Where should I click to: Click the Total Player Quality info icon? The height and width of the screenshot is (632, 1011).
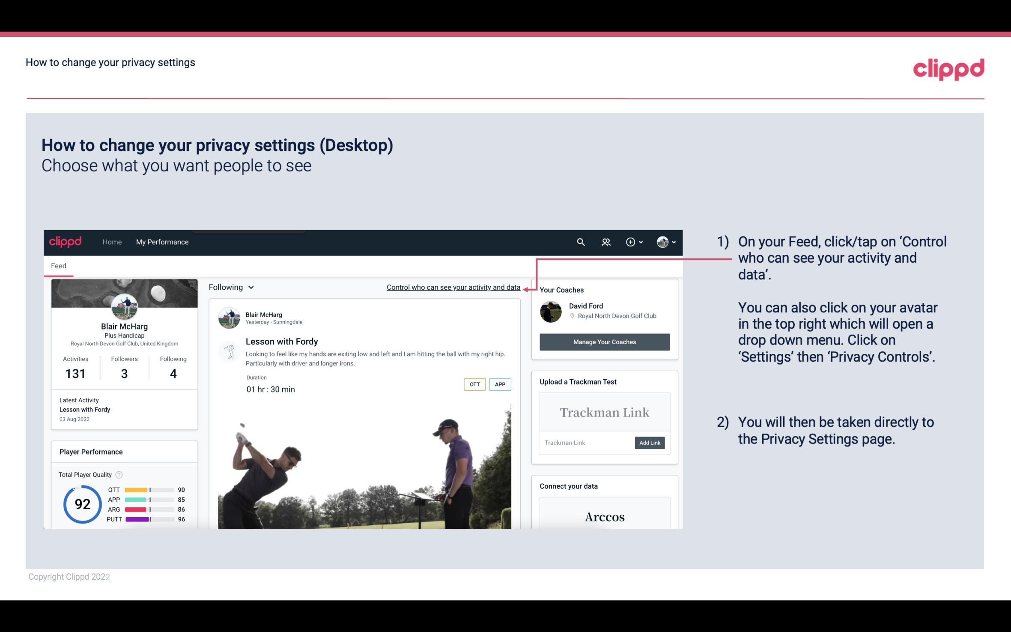click(x=119, y=474)
